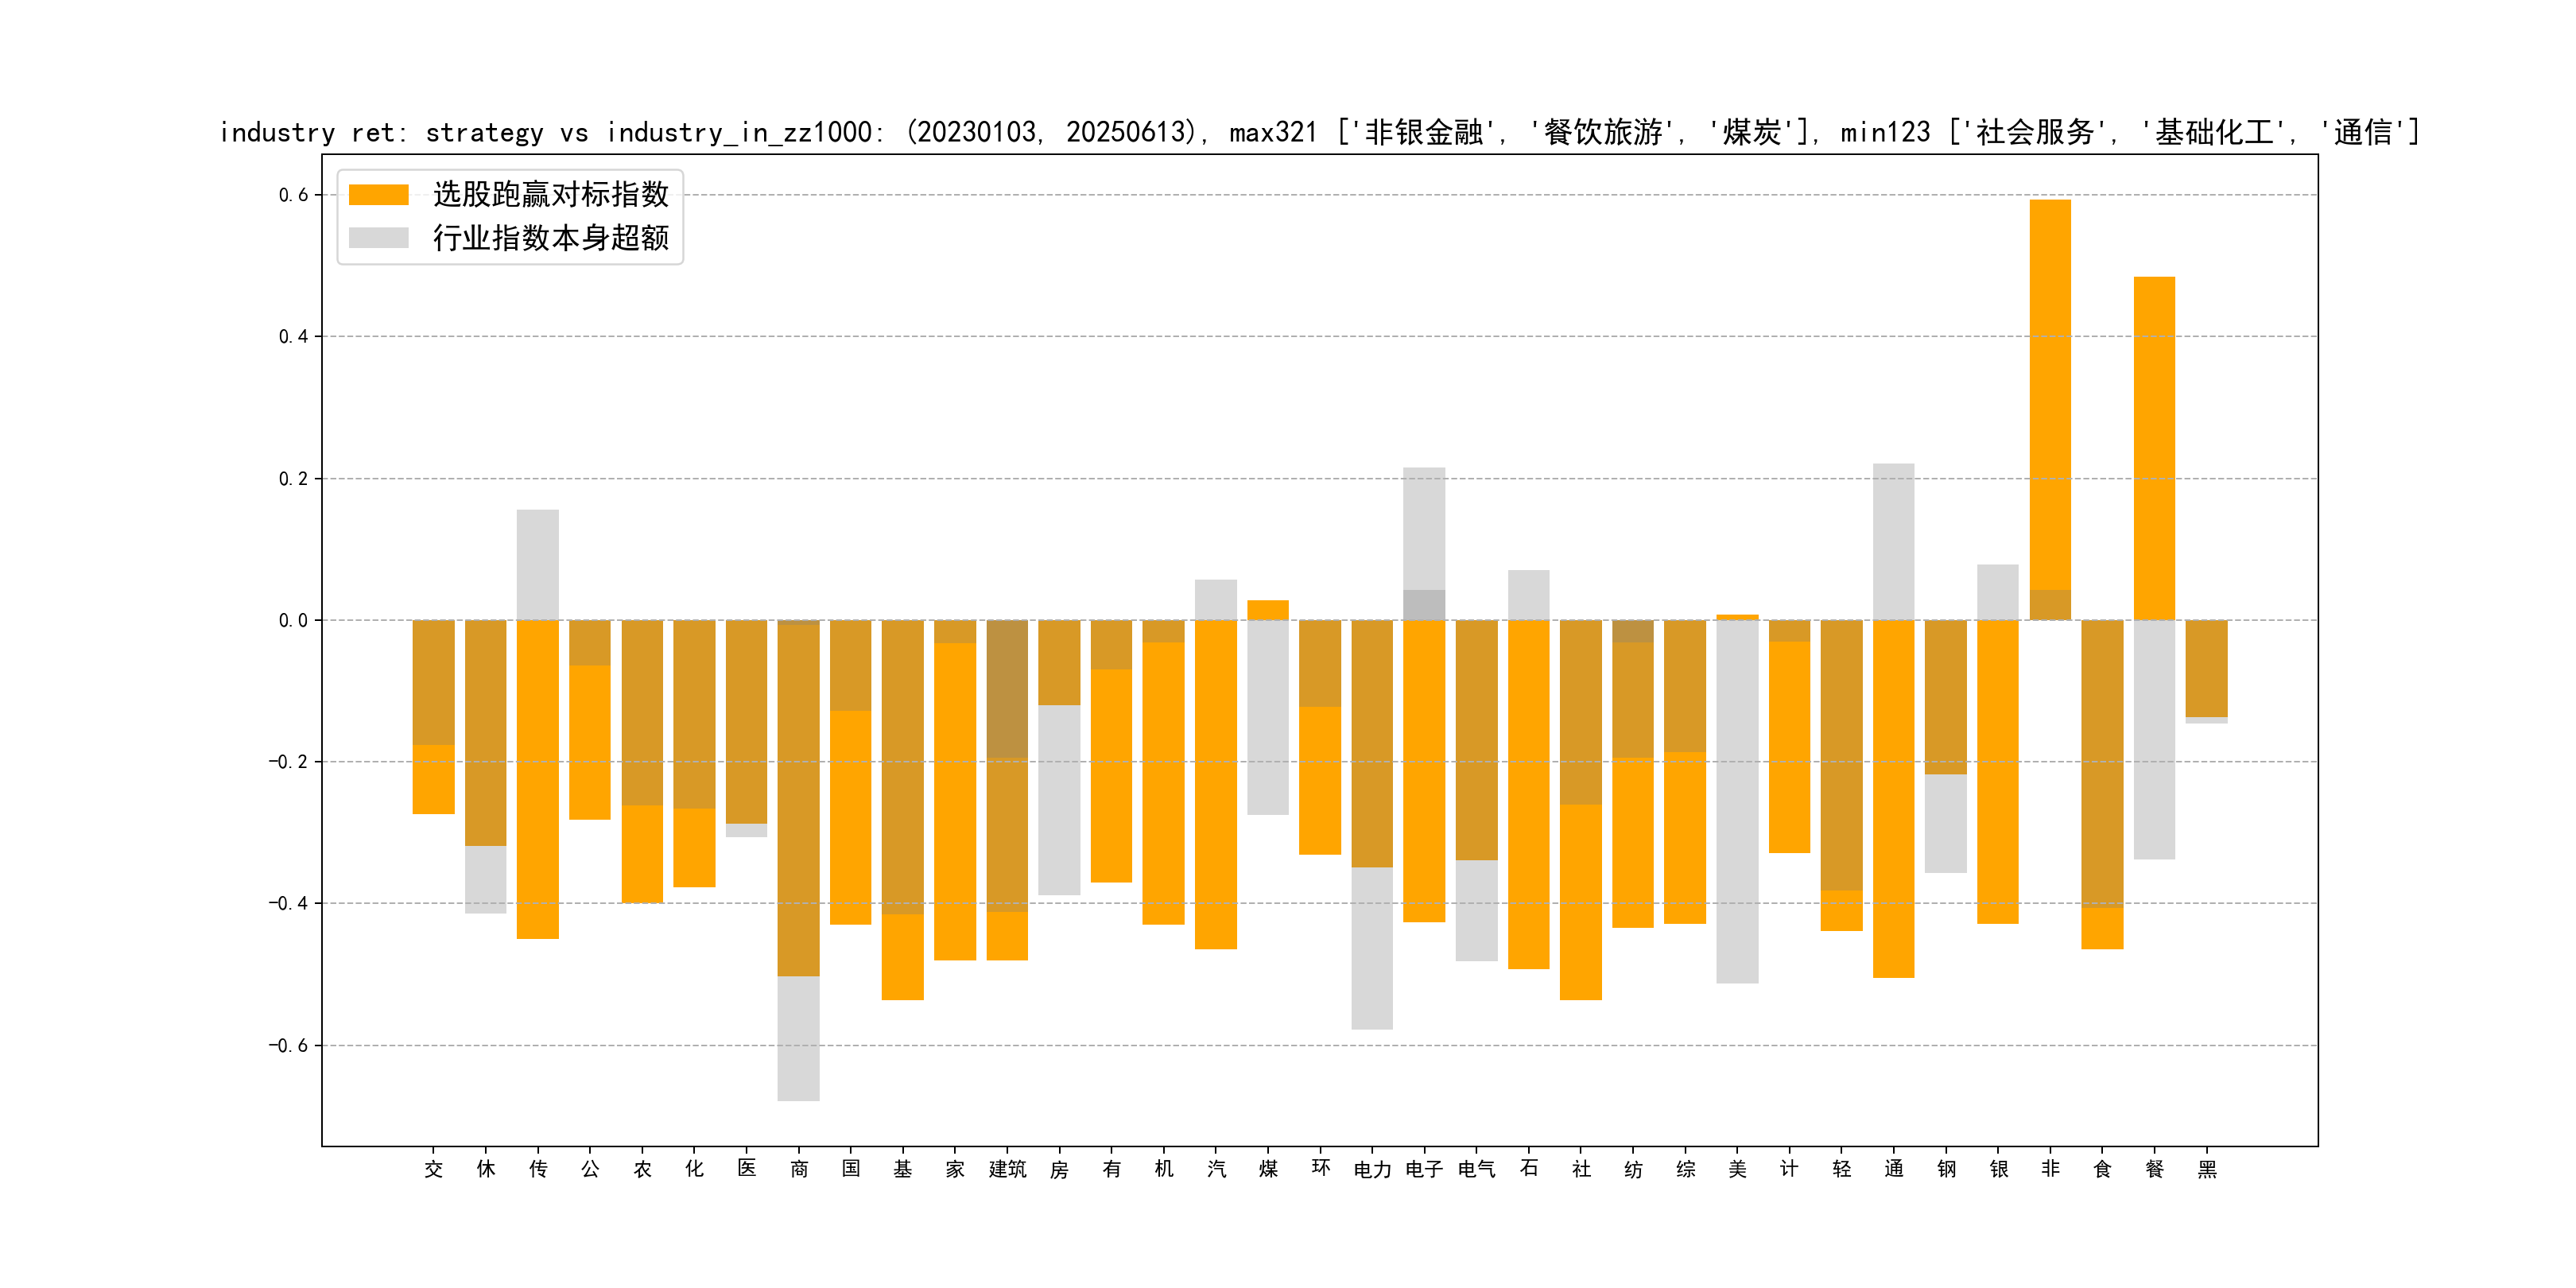Click legend label 行业指数本身超额
The width and height of the screenshot is (2576, 1288).
(x=550, y=238)
